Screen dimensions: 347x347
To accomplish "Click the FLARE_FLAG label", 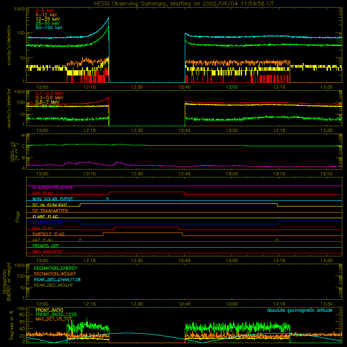I will [x=45, y=216].
